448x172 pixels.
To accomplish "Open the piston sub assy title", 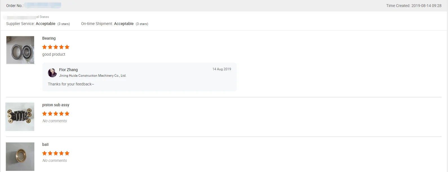I will click(56, 105).
